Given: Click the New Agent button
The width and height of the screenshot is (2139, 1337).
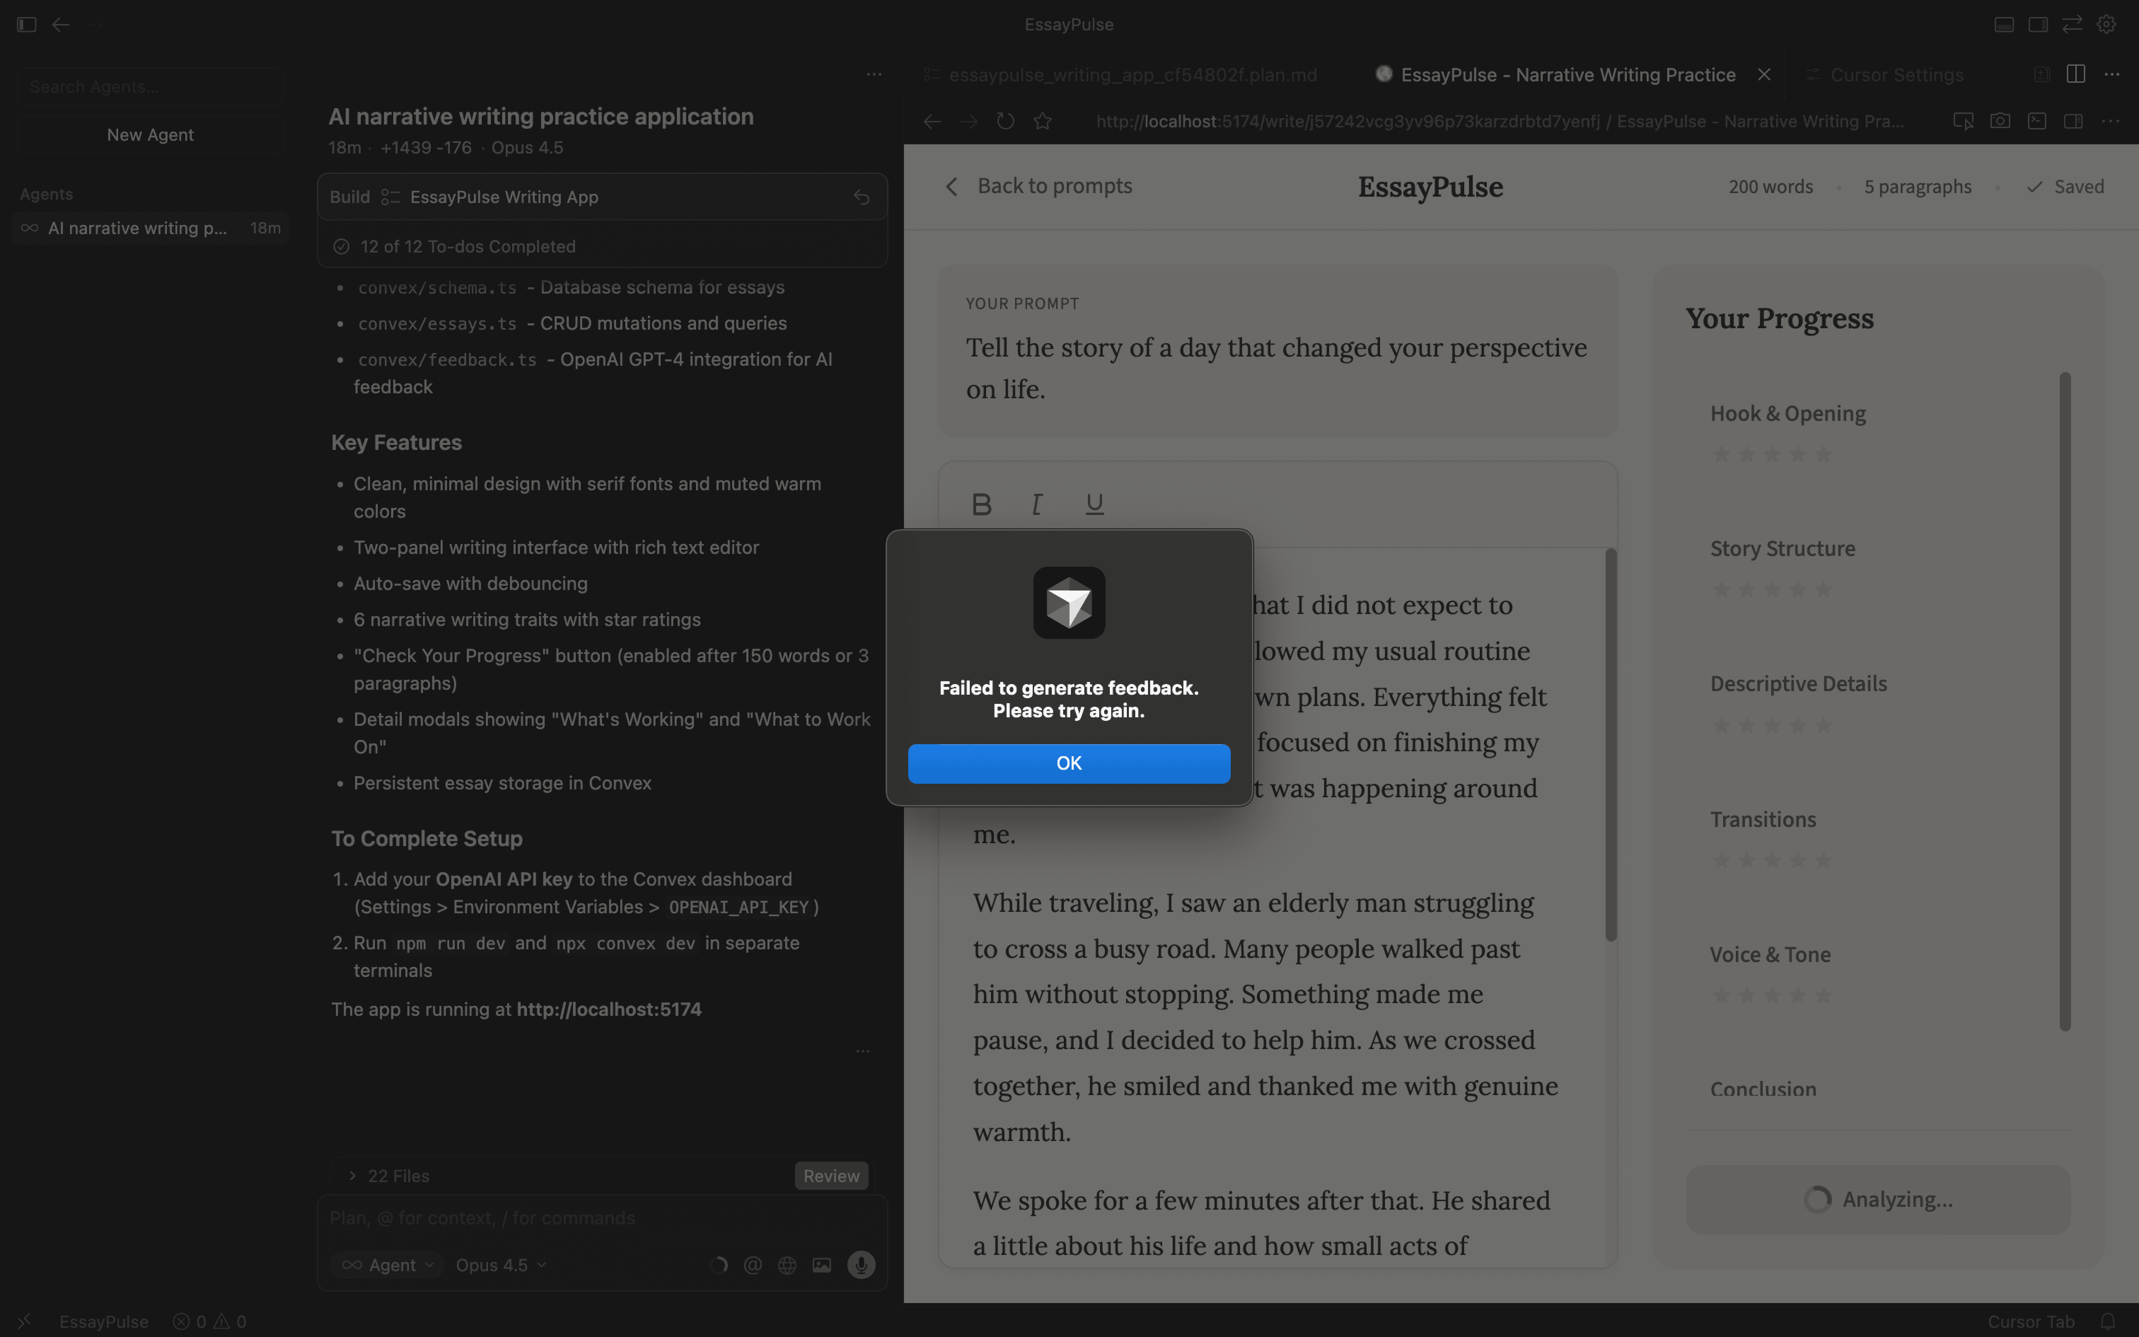Looking at the screenshot, I should point(150,134).
